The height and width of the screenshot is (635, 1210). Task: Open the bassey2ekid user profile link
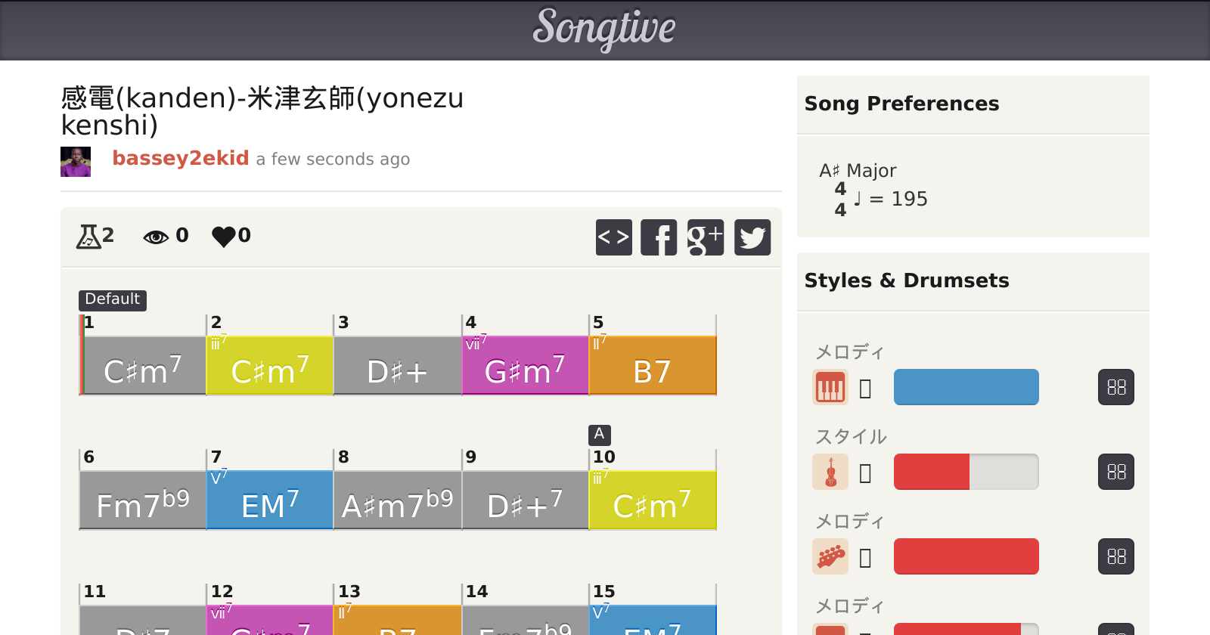(x=180, y=158)
